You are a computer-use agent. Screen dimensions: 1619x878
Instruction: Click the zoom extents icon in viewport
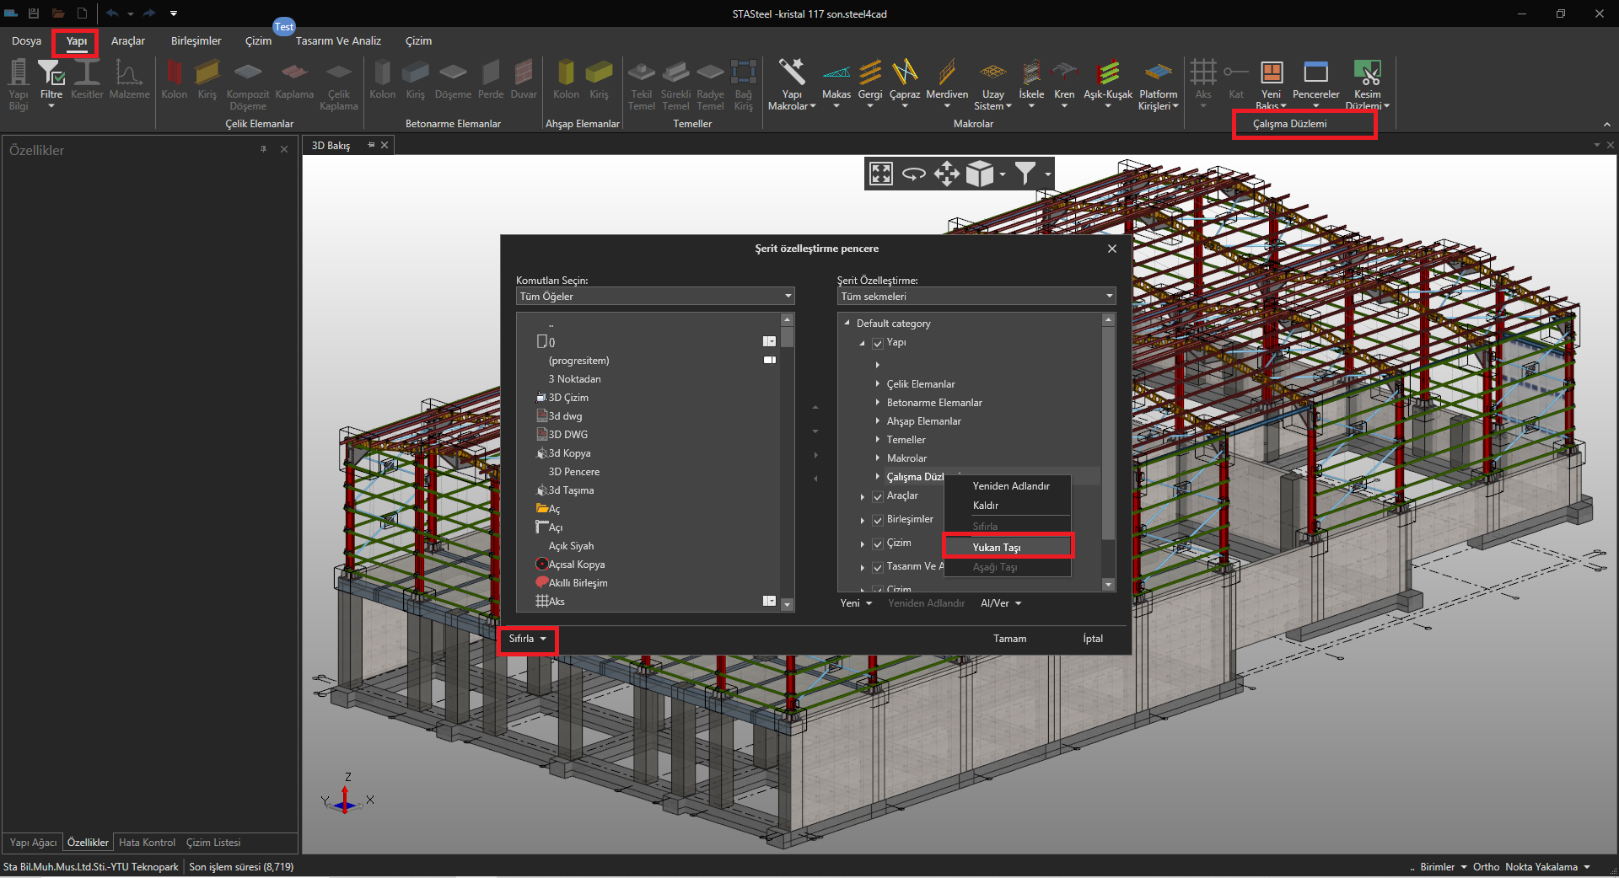pyautogui.click(x=881, y=174)
